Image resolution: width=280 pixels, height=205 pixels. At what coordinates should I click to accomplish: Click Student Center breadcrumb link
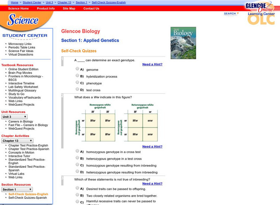point(32,2)
